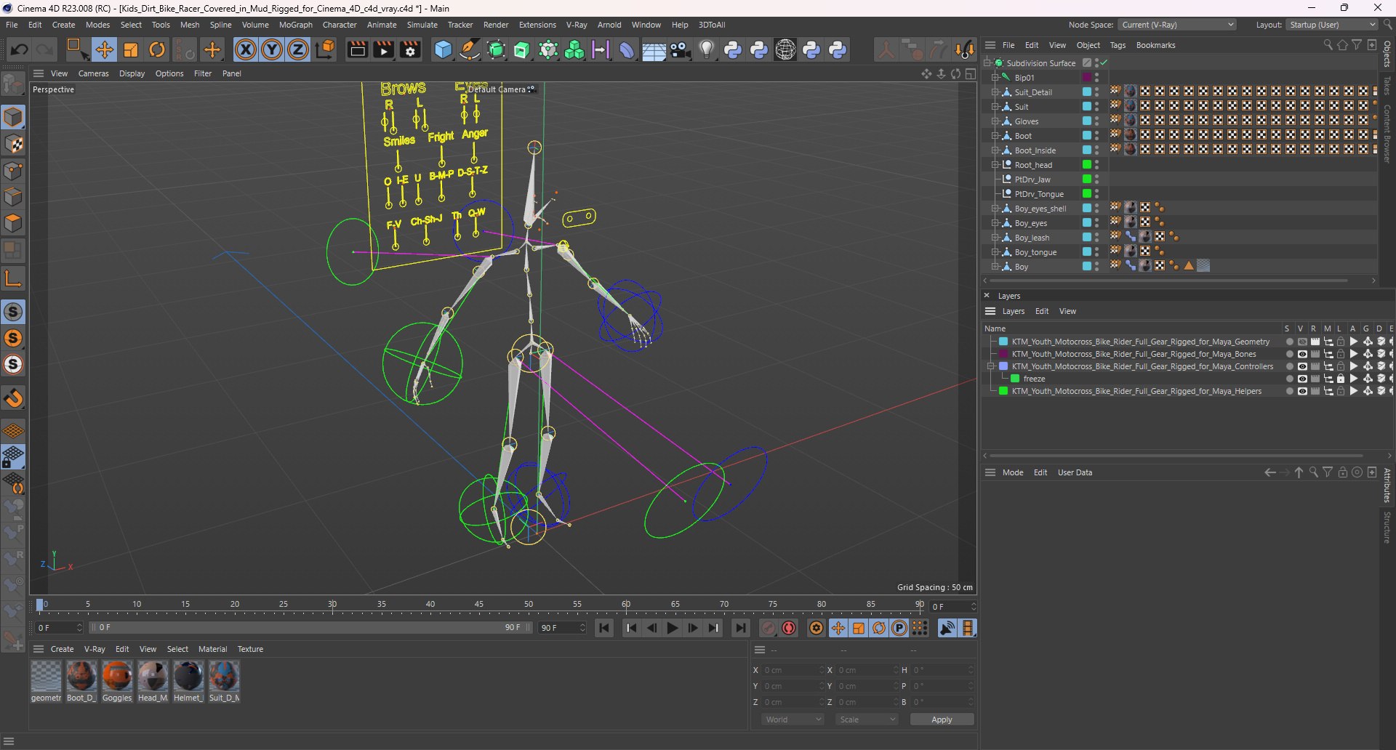
Task: Add a Camera object
Action: 680,49
